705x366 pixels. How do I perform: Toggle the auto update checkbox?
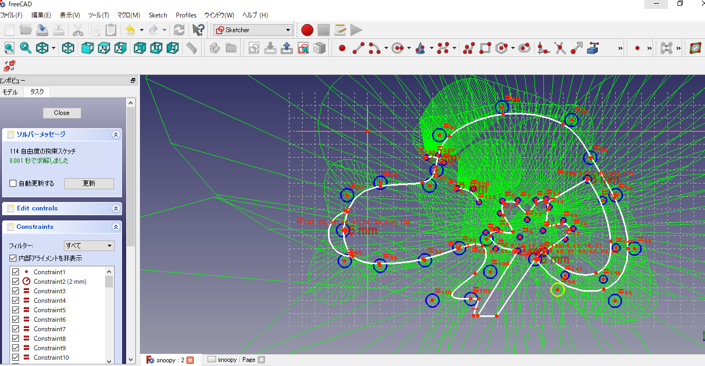[x=13, y=184]
